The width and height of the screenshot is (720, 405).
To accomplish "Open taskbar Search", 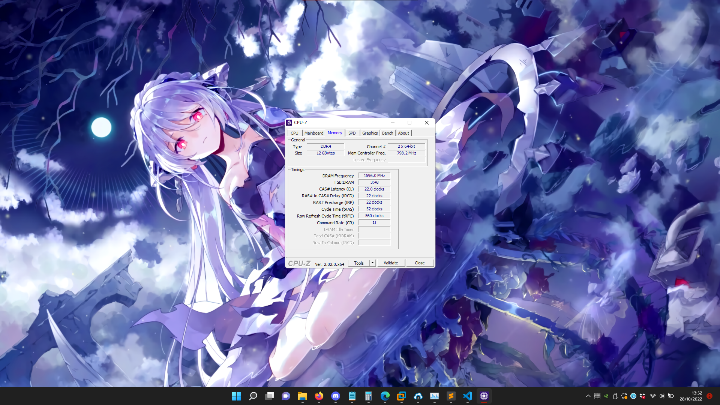I will click(x=253, y=396).
